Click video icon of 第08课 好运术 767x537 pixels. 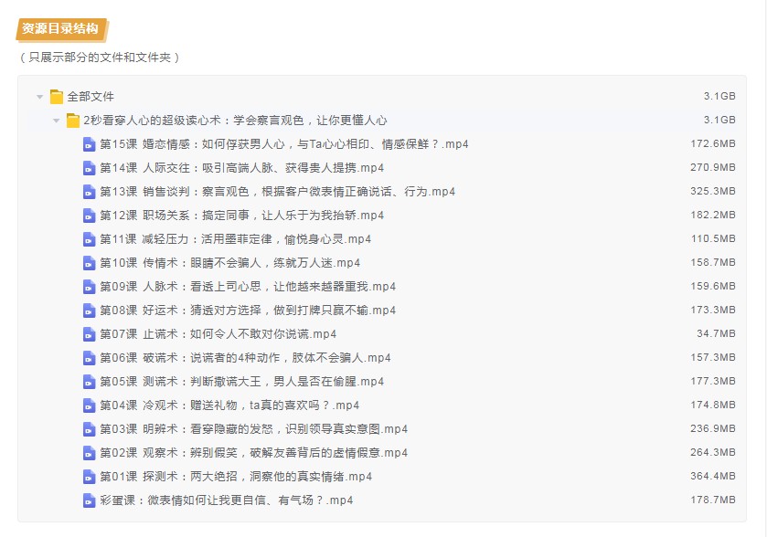coord(89,311)
